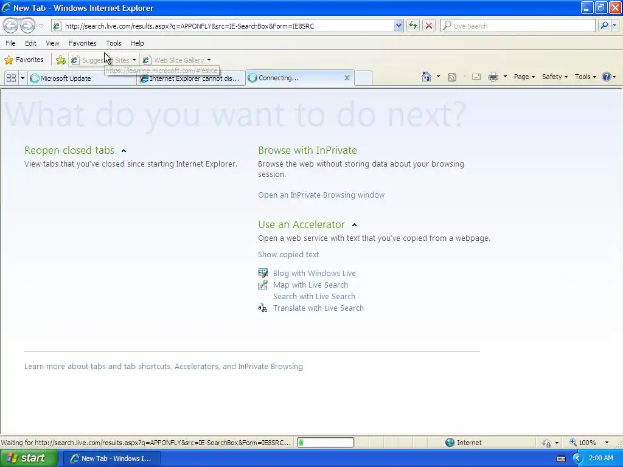Open search provider options dropdown

coord(615,26)
